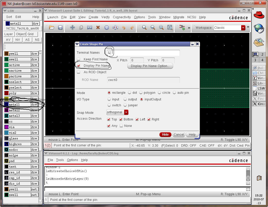Open the Snap Mode orthogonal dropdown
268x207 pixels.
tap(126, 112)
